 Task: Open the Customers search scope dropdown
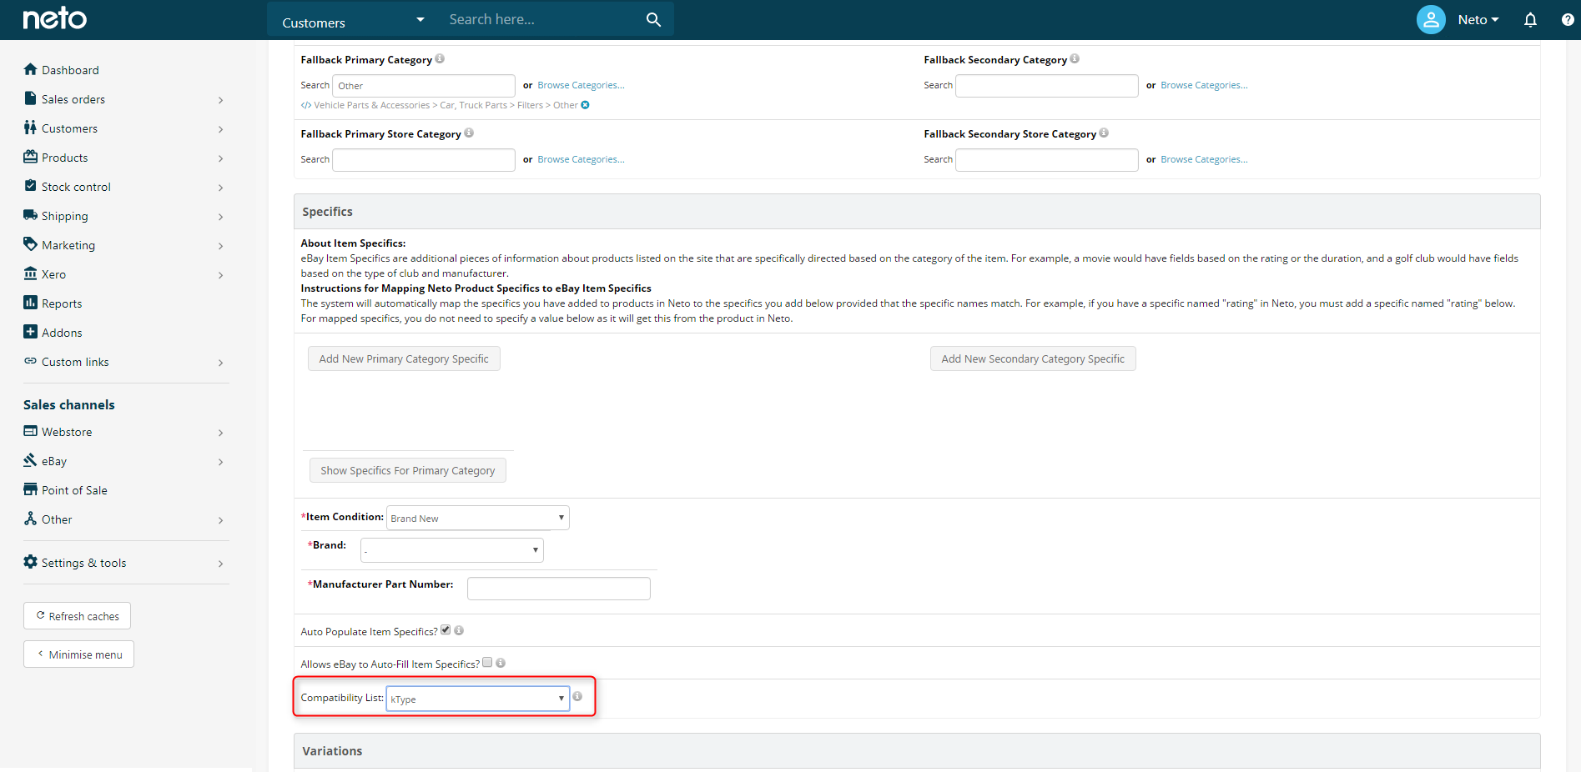pos(354,20)
